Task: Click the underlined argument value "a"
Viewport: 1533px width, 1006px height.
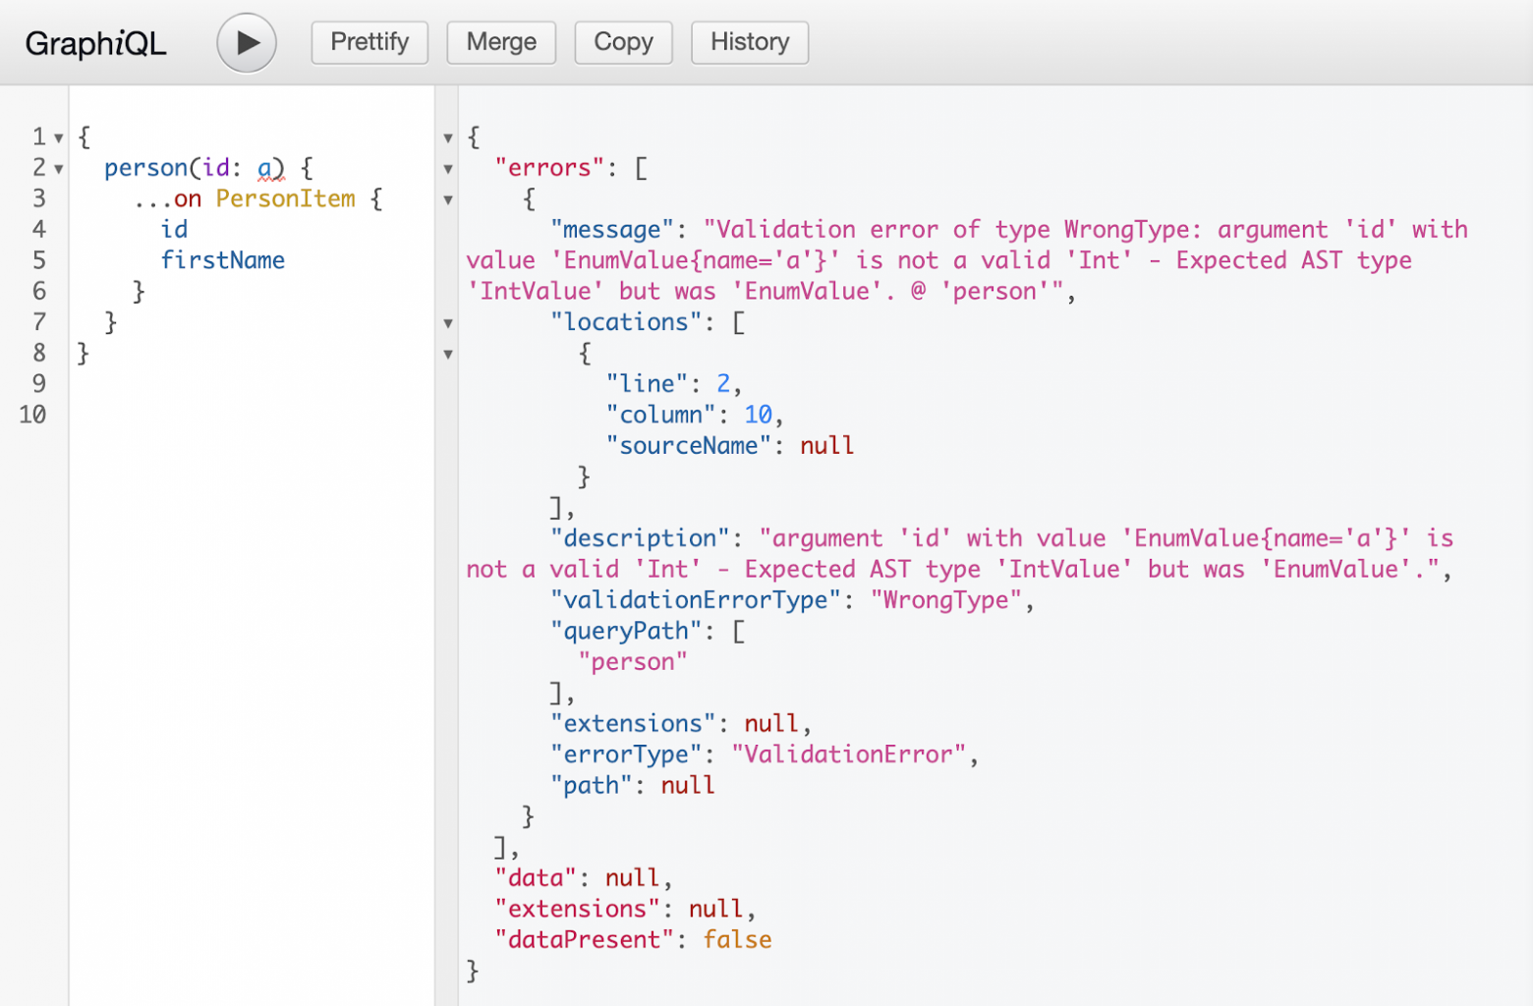Action: [264, 168]
